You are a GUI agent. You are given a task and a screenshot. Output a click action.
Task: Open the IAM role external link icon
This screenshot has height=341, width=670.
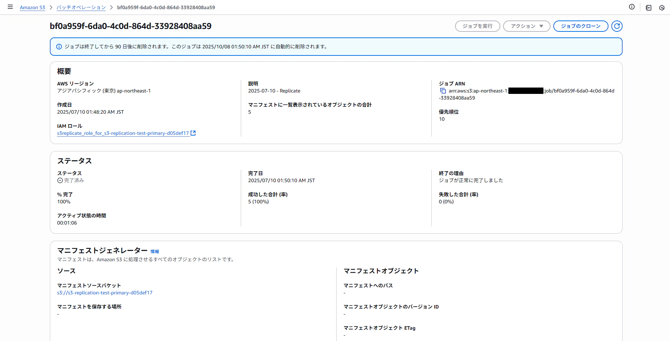[193, 133]
